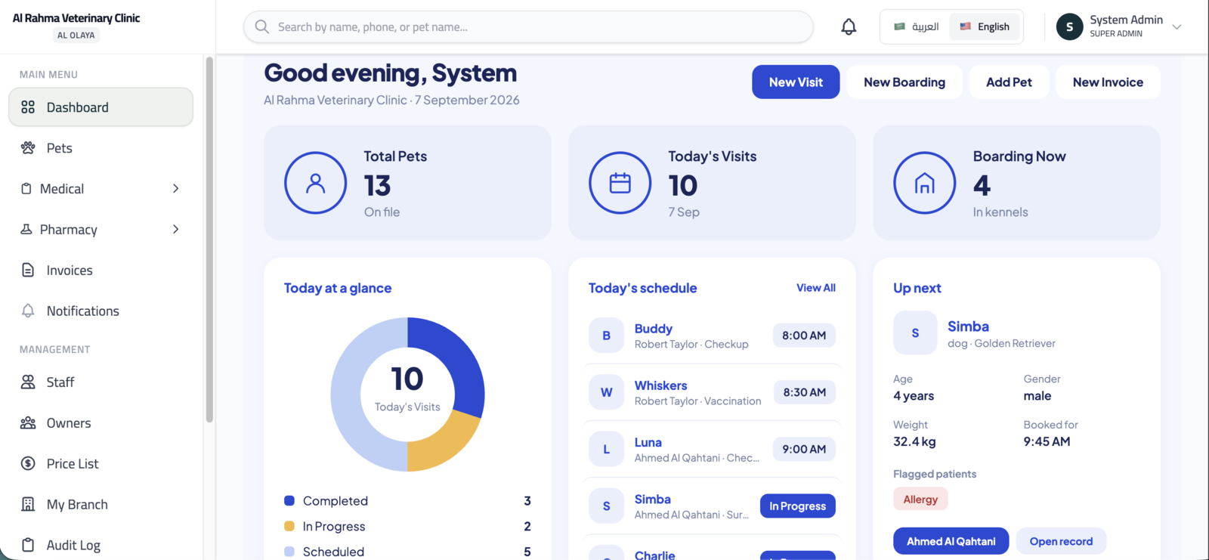The image size is (1209, 560).
Task: Open the notifications bell in the header
Action: pyautogui.click(x=849, y=27)
